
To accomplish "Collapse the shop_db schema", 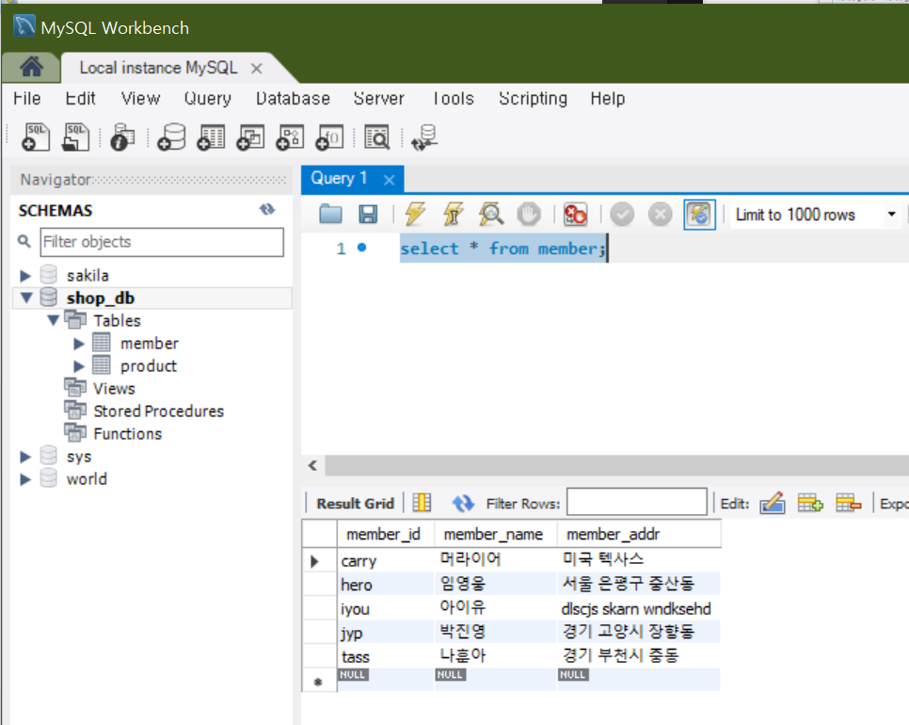I will click(x=26, y=298).
